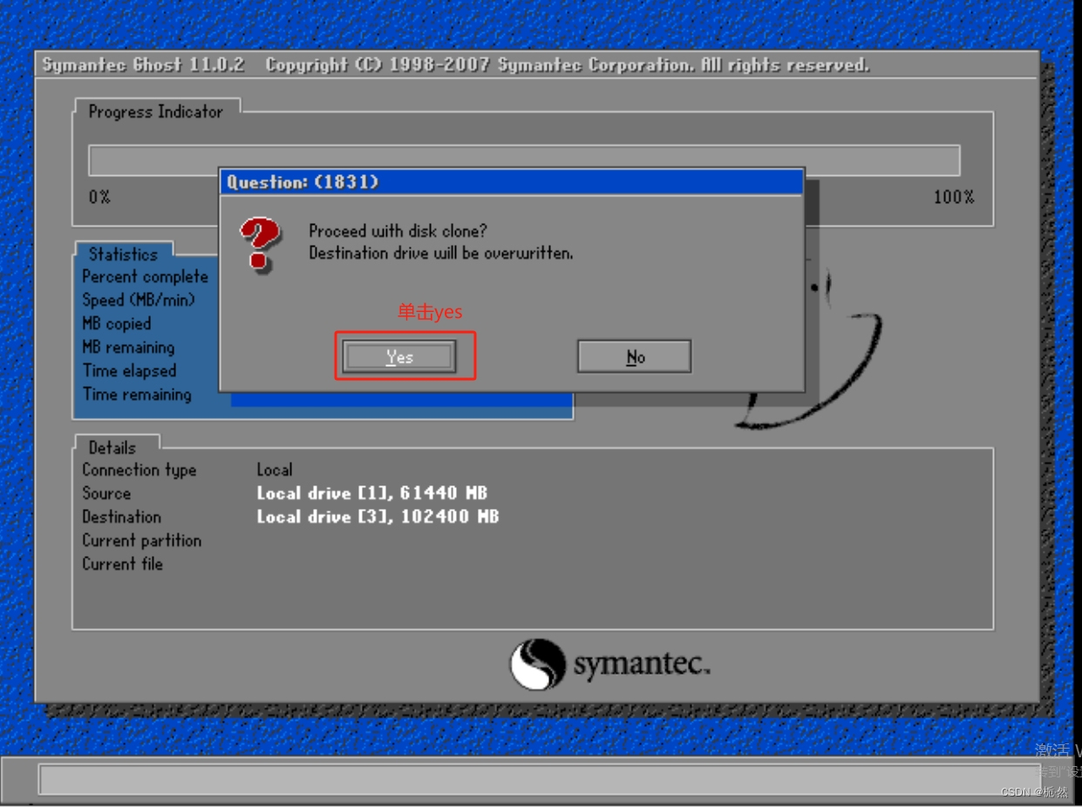Click the 'Destination' label
This screenshot has height=807, width=1082.
click(x=122, y=517)
